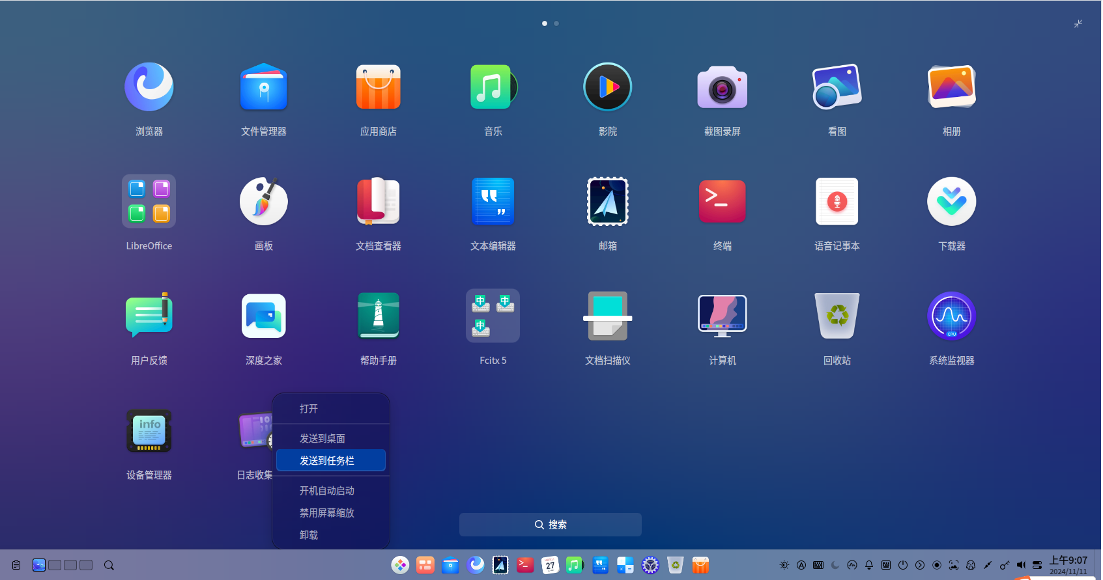Screen dimensions: 1103x580
Task: Launch the 截图录屏 screenshot recorder app
Action: (723, 87)
